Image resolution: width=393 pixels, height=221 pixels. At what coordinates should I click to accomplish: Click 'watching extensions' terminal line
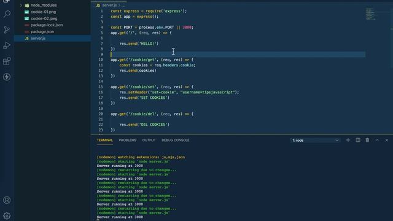point(141,157)
